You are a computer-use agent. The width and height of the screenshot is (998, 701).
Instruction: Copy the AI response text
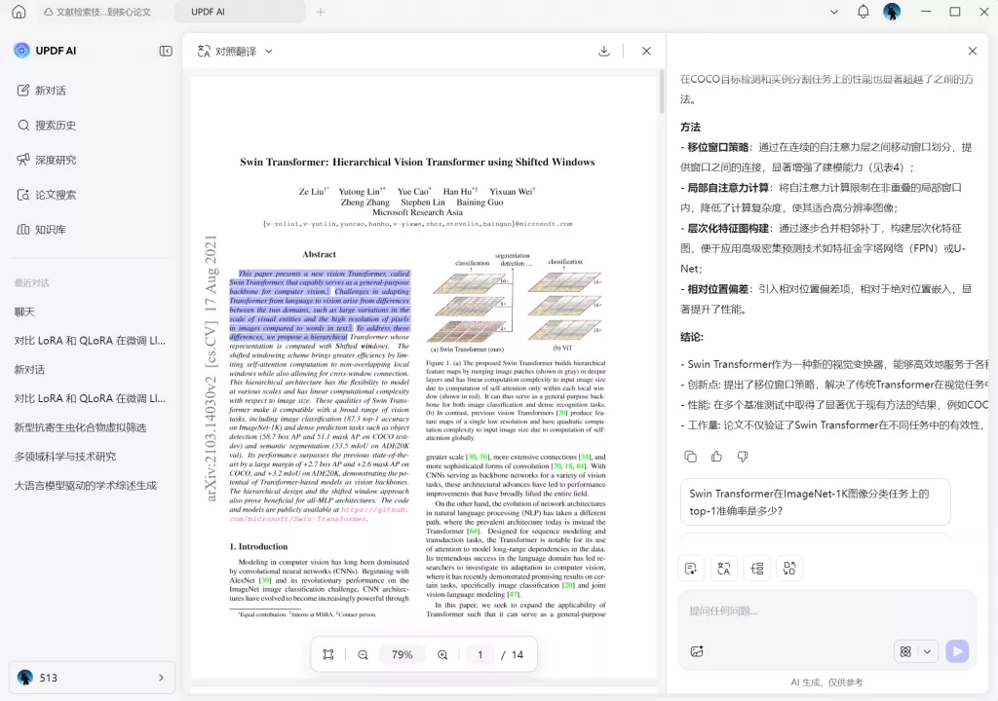click(690, 456)
